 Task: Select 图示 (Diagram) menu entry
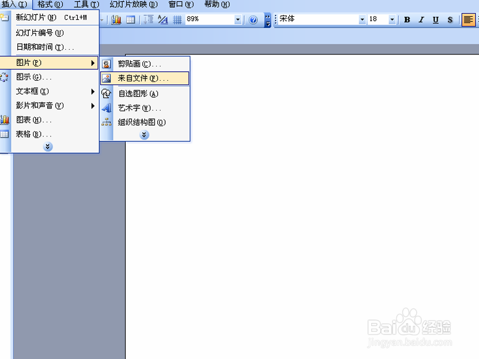pos(50,77)
